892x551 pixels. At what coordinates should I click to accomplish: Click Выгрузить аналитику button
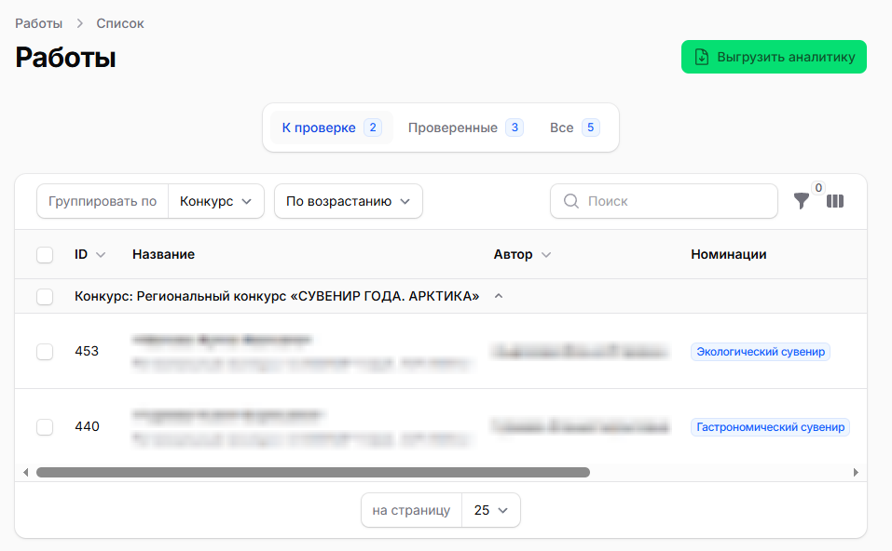(774, 57)
